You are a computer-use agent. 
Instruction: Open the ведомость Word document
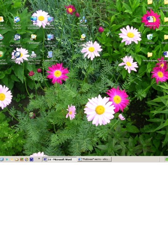coord(150,22)
